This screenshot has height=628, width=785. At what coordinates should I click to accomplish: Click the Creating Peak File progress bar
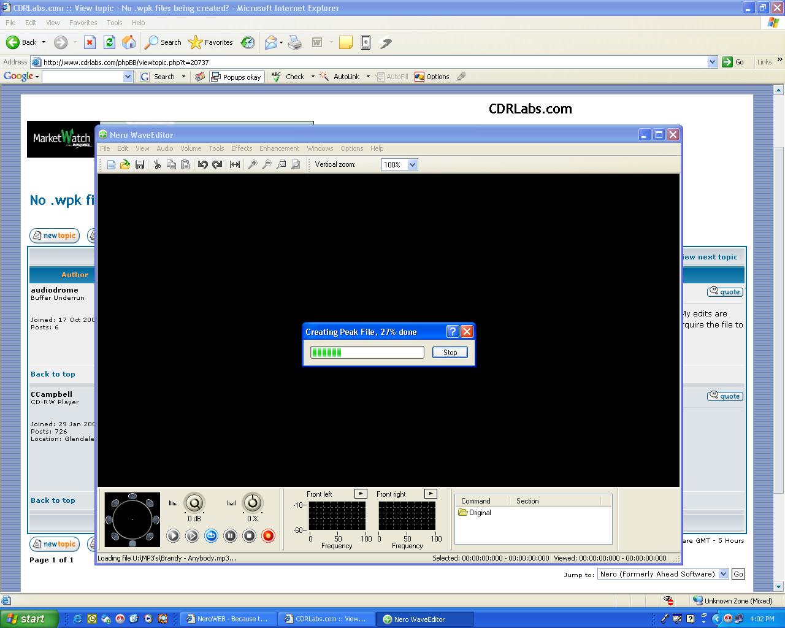point(367,352)
